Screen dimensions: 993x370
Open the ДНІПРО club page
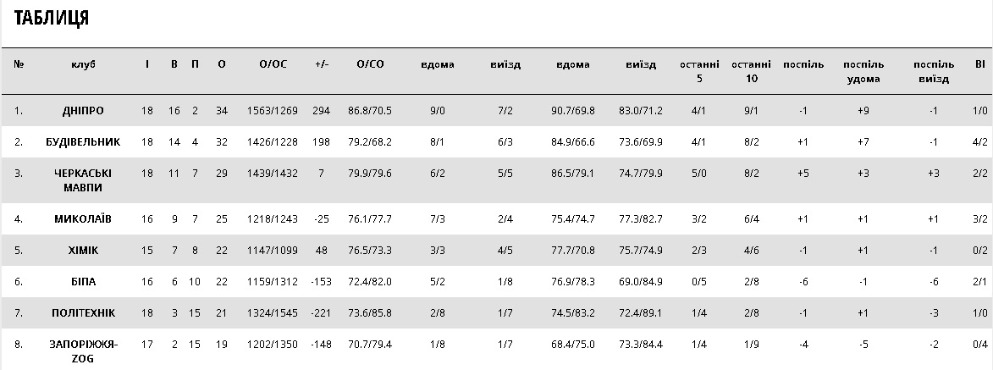(x=83, y=111)
